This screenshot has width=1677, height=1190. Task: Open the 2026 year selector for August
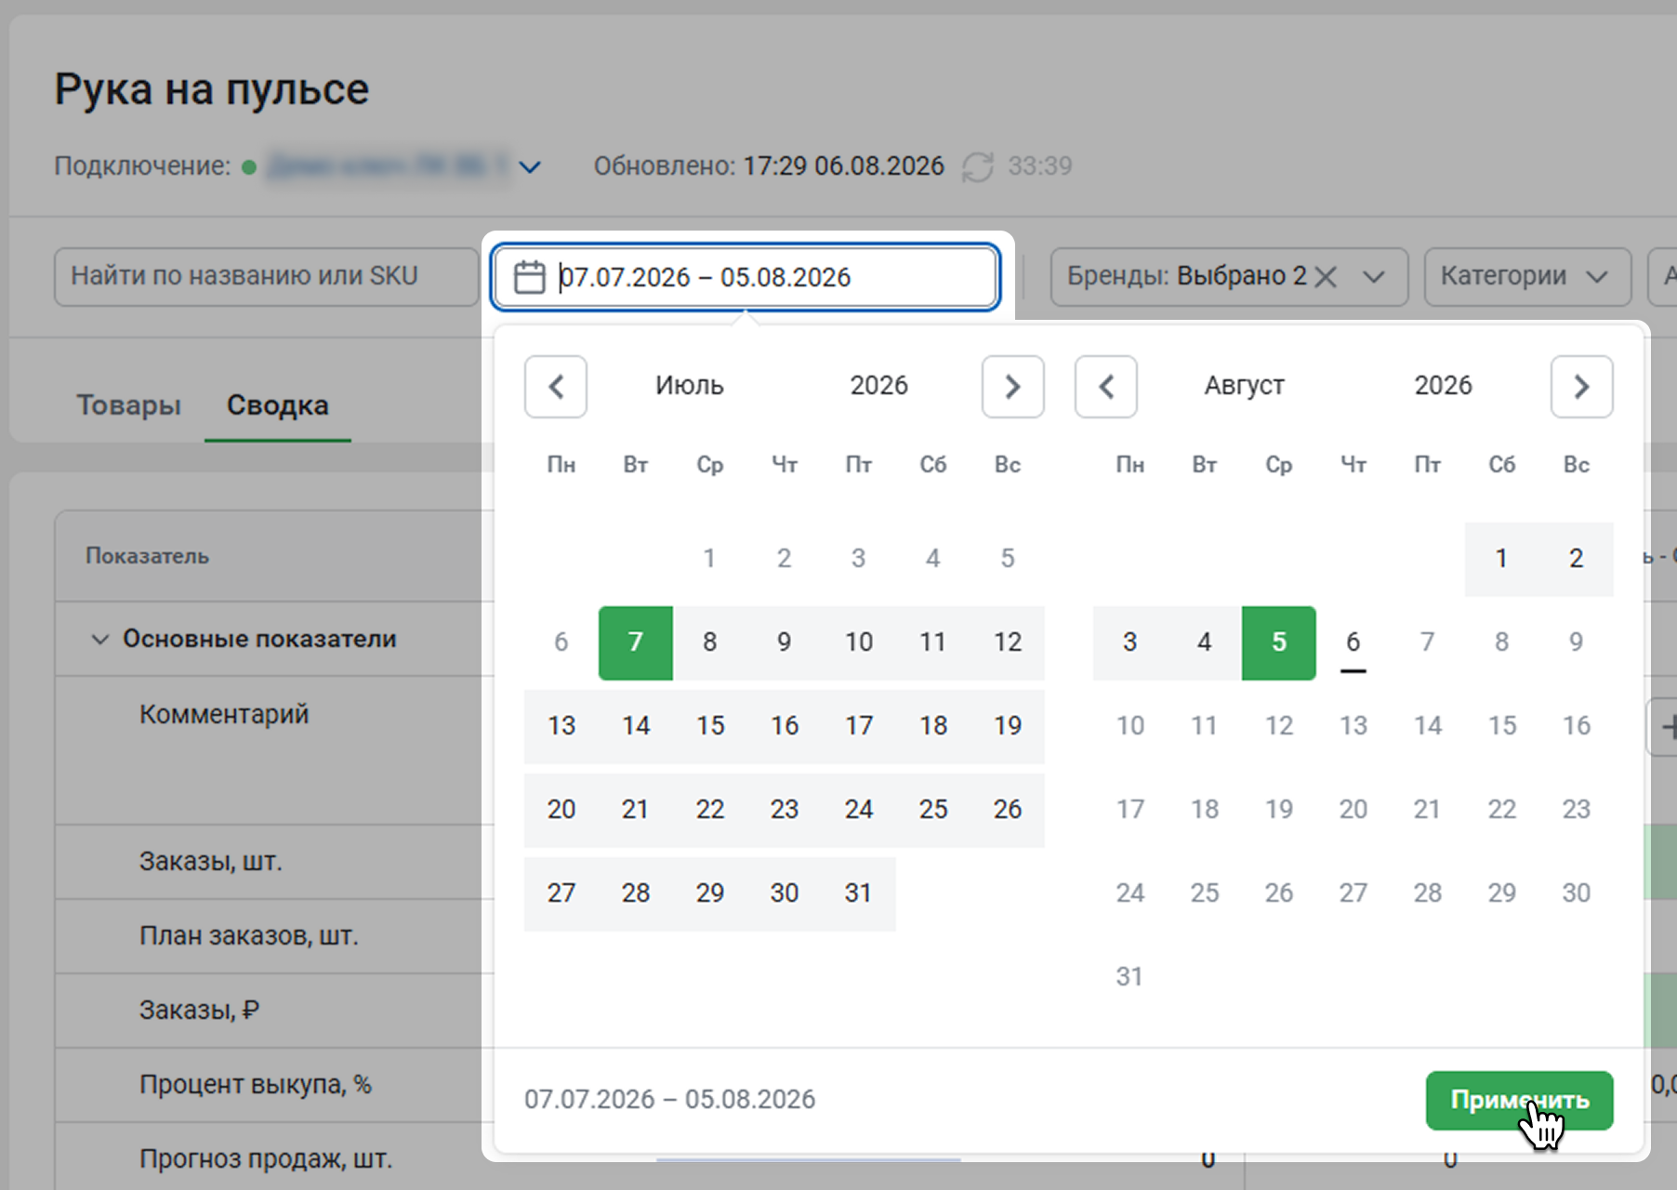(x=1443, y=386)
